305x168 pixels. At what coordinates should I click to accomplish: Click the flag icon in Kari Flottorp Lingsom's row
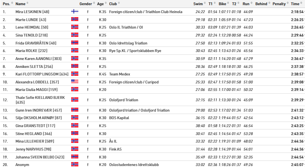point(74,74)
